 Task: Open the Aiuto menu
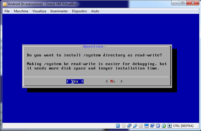[95, 11]
